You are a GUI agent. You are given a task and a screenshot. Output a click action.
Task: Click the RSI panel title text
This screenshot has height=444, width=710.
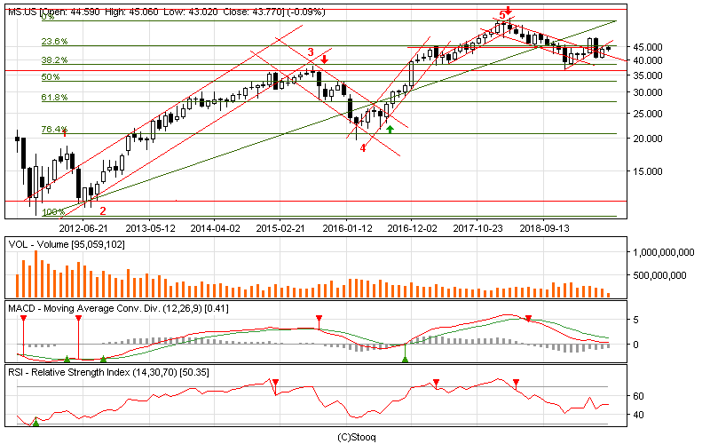(108, 372)
